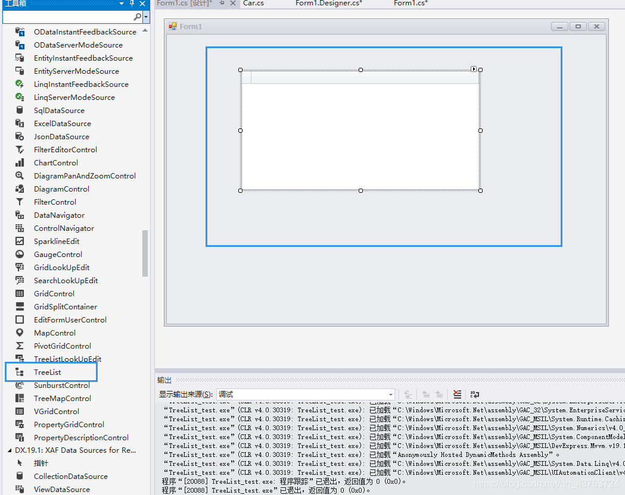Select PropertyDescriptionControl in toolbox
The image size is (625, 495).
point(81,438)
